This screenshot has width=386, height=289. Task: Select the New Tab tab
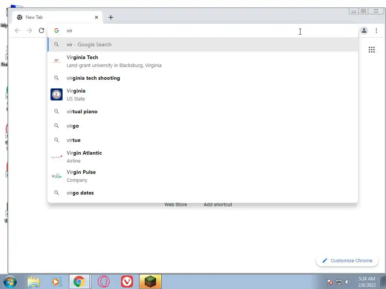click(58, 17)
